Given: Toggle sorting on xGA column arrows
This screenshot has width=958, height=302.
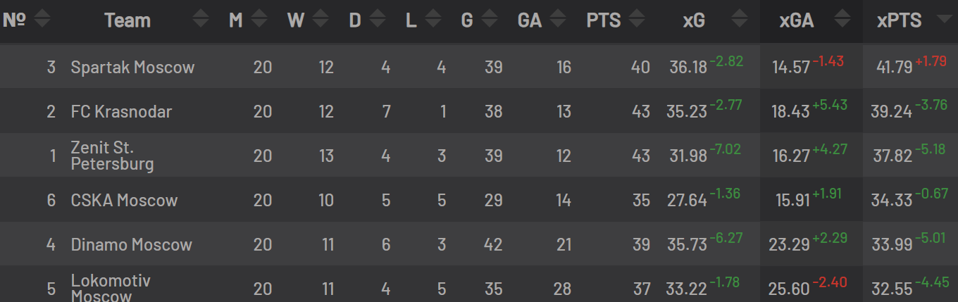Looking at the screenshot, I should pos(843,20).
